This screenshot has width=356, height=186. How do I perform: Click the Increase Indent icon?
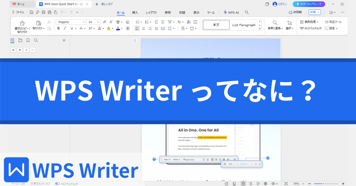[x=163, y=22]
